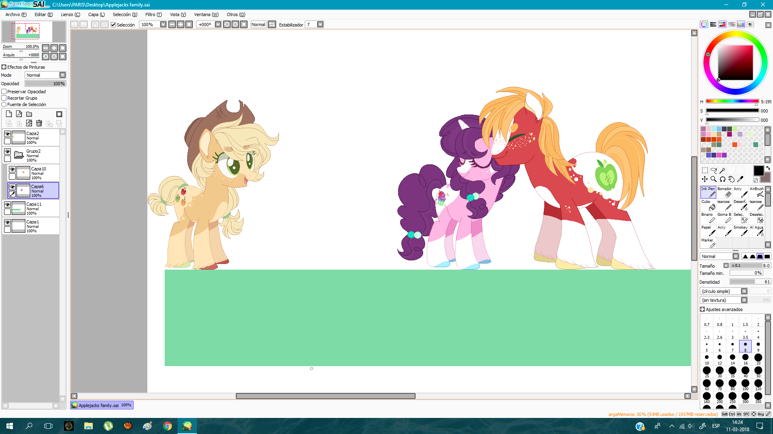Select the Applejacks family.sai document tab

point(101,405)
